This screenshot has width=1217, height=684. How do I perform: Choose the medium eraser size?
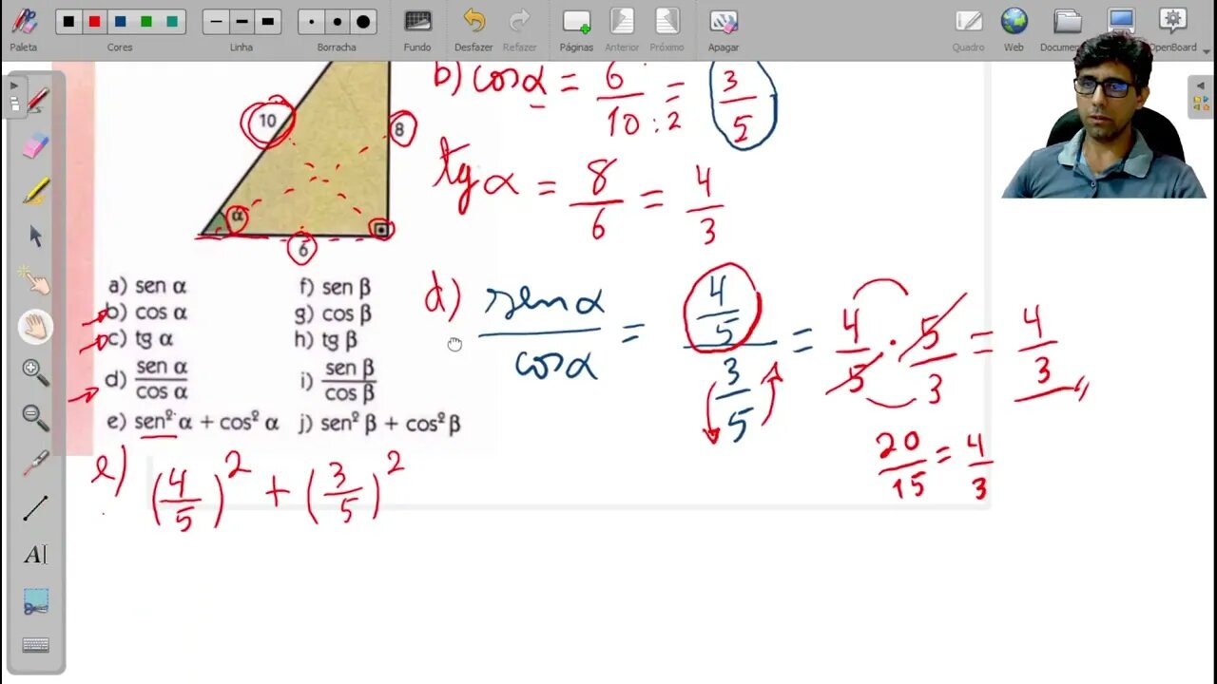[337, 22]
